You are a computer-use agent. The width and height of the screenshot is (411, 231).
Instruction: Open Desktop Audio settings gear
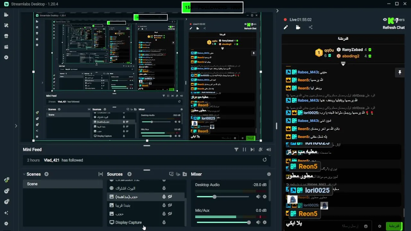(x=265, y=197)
